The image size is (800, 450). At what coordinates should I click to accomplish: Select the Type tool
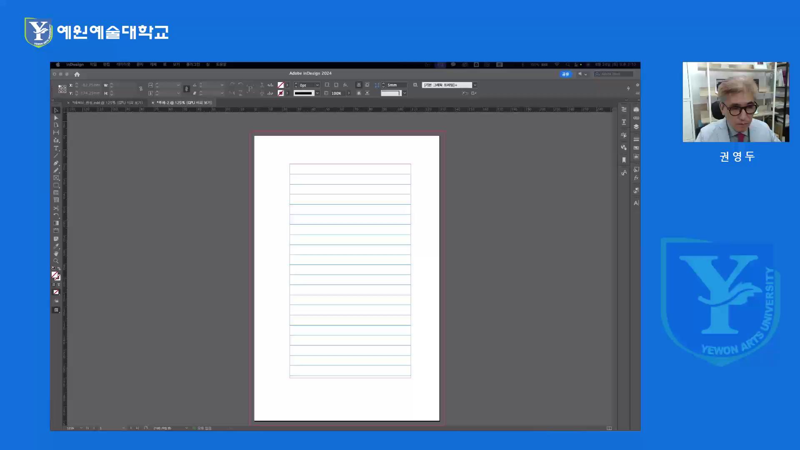click(56, 148)
